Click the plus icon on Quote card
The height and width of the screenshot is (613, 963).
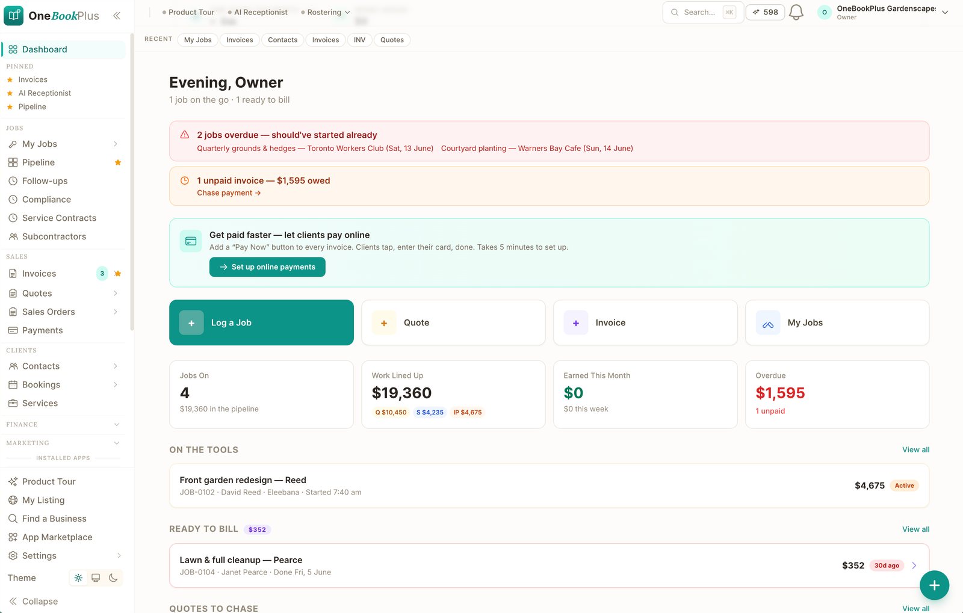[x=384, y=323]
